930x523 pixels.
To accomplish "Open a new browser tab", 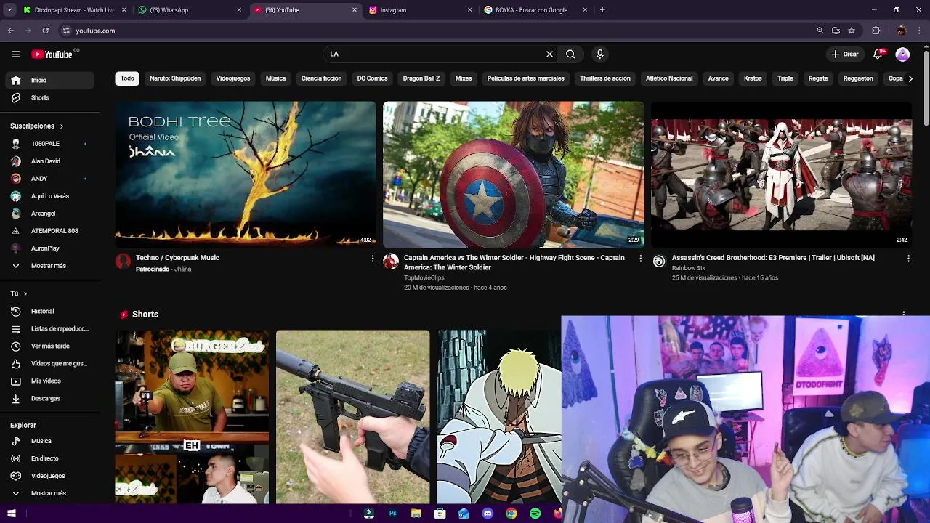I will pos(602,10).
